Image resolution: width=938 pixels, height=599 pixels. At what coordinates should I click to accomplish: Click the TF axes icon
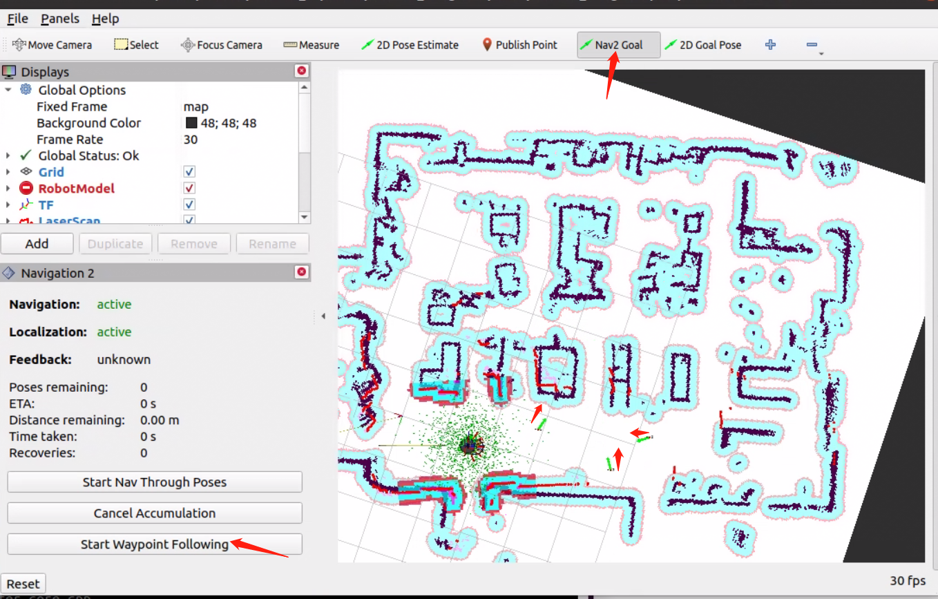coord(26,205)
